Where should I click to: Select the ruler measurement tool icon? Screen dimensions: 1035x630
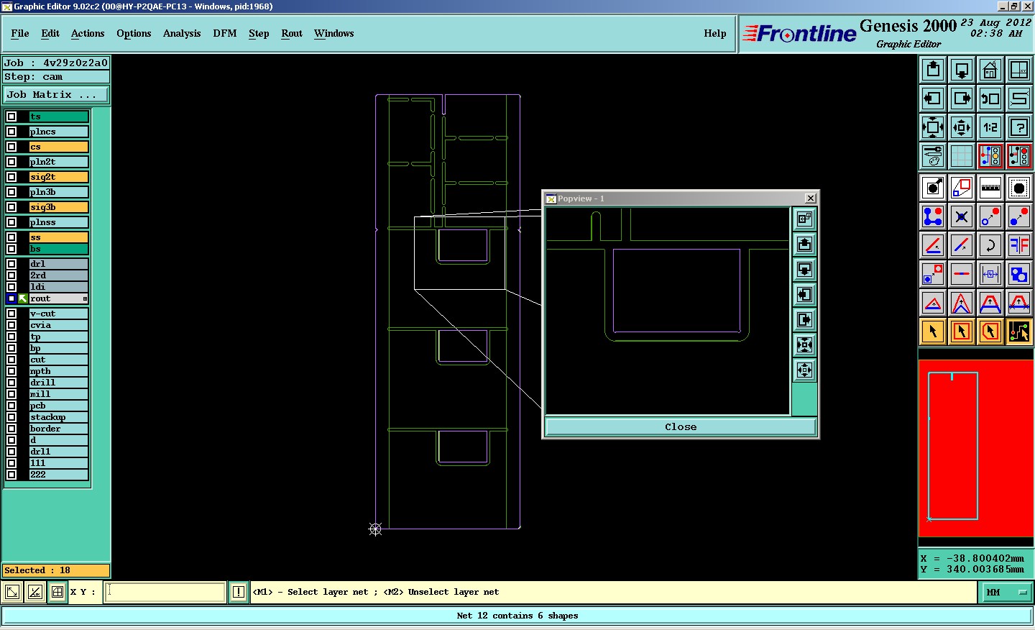(990, 188)
